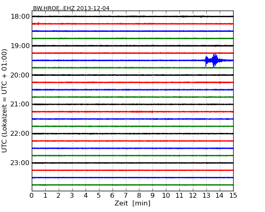Select the 19:00 time label

pos(20,46)
